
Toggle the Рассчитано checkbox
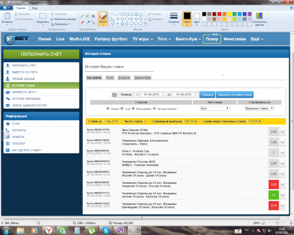[133, 109]
